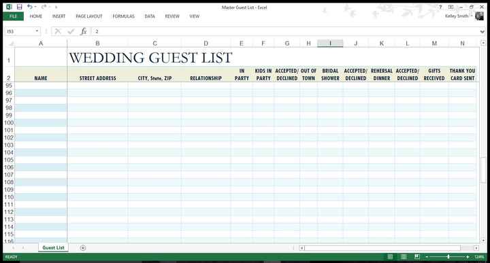Select column C header
This screenshot has height=263, width=490.
154,43
